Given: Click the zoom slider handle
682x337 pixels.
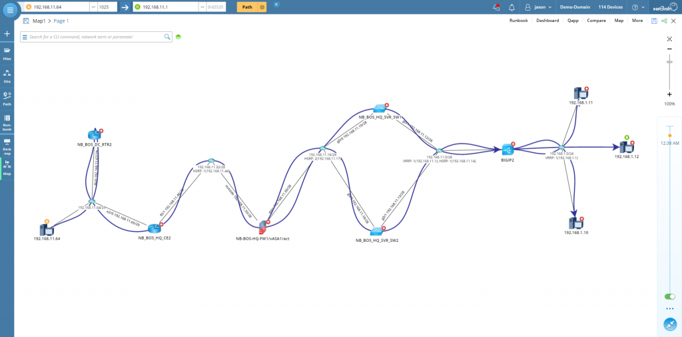Looking at the screenshot, I should (669, 62).
